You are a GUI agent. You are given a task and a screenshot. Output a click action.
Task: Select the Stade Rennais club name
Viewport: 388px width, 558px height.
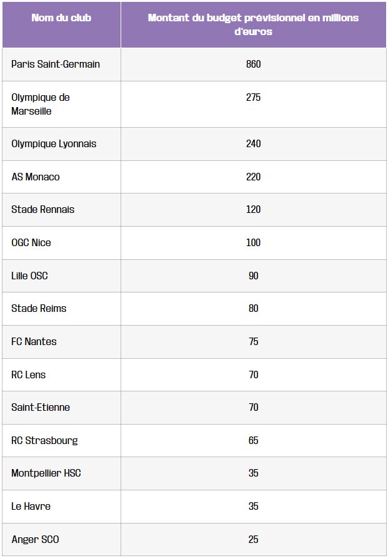(x=42, y=210)
